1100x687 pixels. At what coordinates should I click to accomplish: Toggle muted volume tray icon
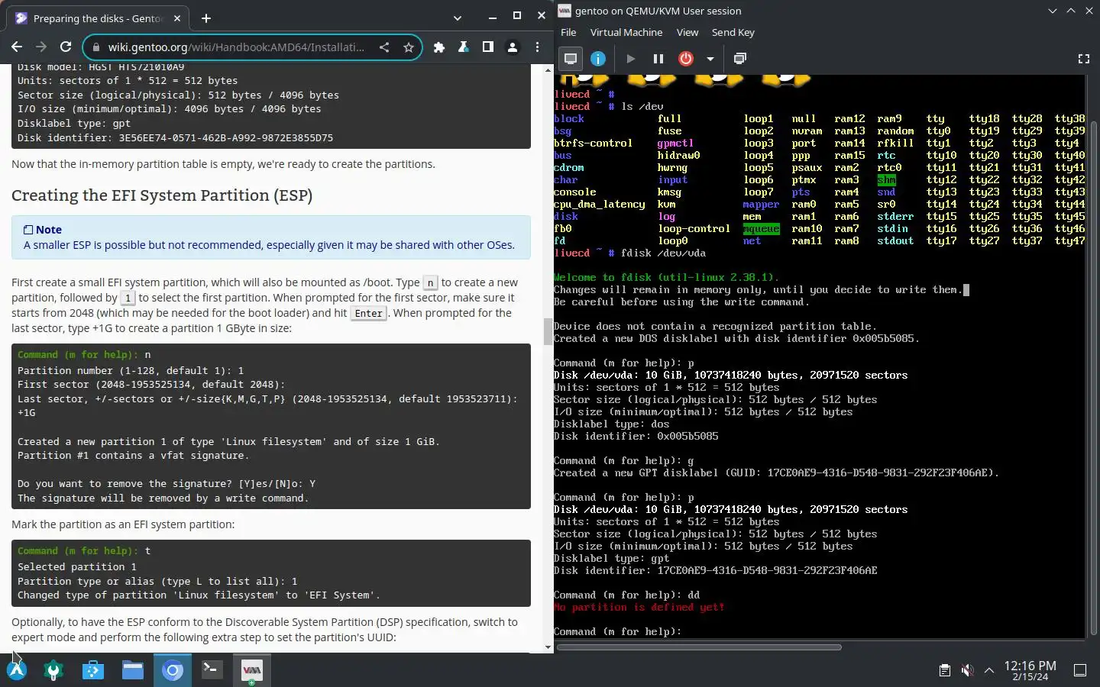[x=967, y=670]
